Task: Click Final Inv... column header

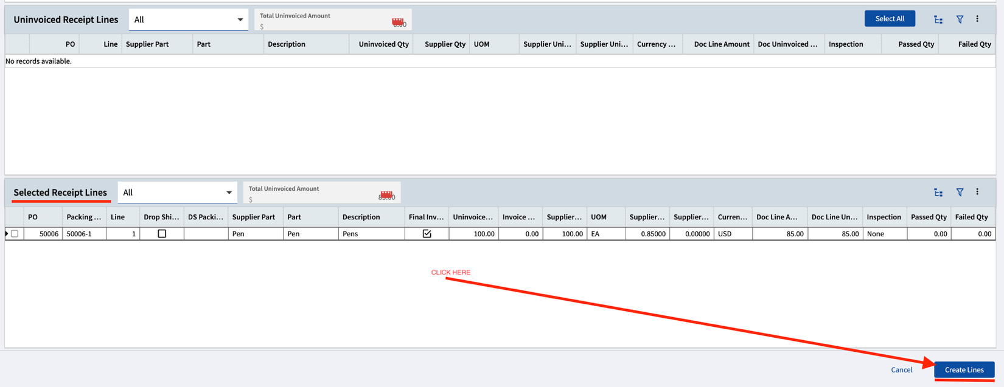Action: coord(427,217)
